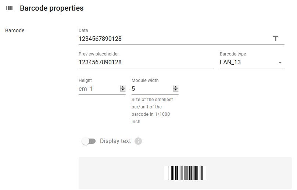
Task: Decrease Height with the down stepper arrow
Action: tap(123, 90)
